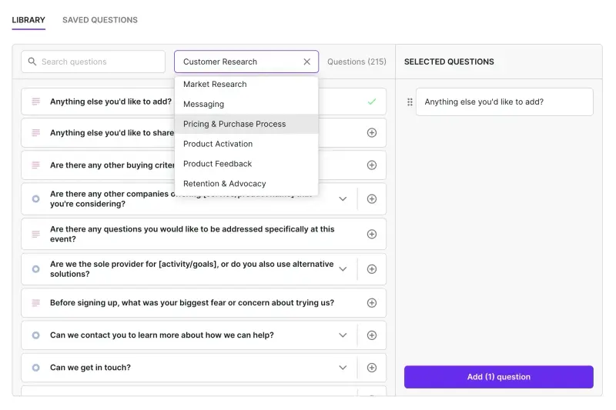The width and height of the screenshot is (616, 410).
Task: Click radio-type icon beside 'sole provider' question
Action: [35, 269]
